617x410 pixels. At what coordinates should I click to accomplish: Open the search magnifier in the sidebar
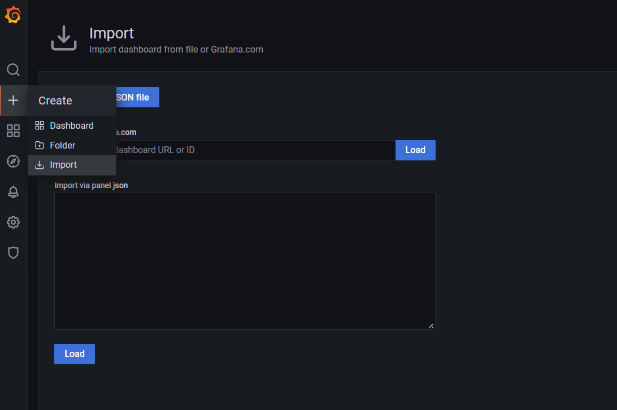pos(13,69)
